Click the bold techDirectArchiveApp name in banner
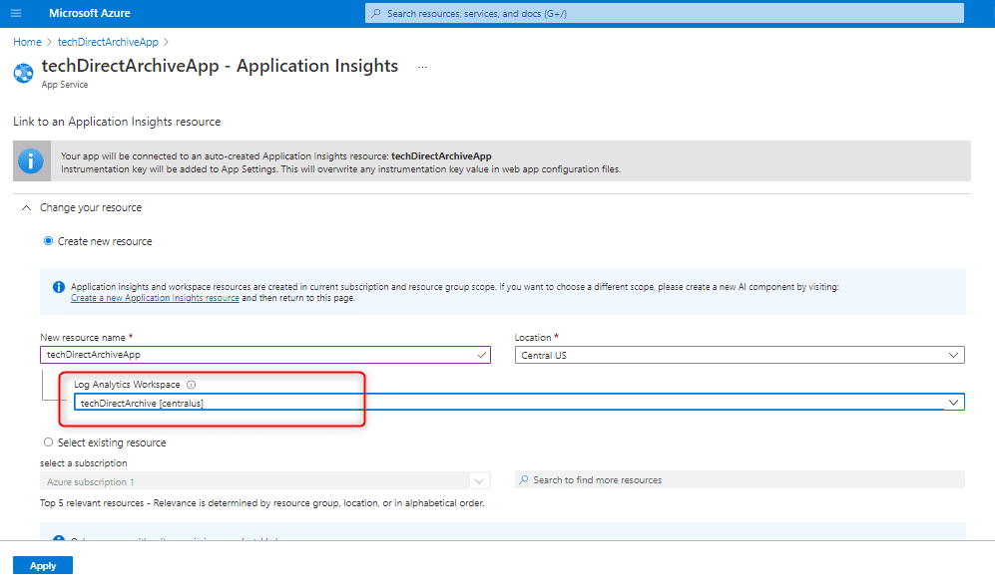995x588 pixels. point(441,155)
